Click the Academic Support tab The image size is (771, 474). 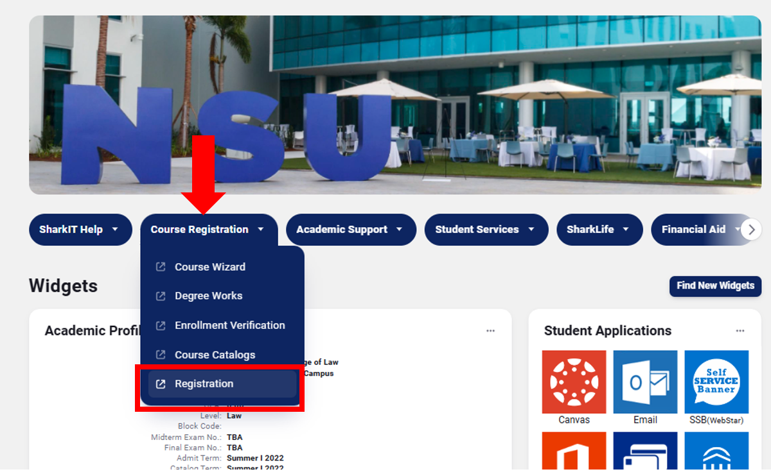tap(351, 229)
